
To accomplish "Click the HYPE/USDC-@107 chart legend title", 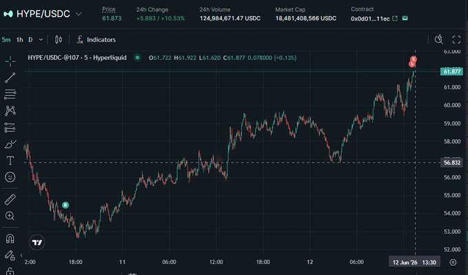I will (x=77, y=58).
